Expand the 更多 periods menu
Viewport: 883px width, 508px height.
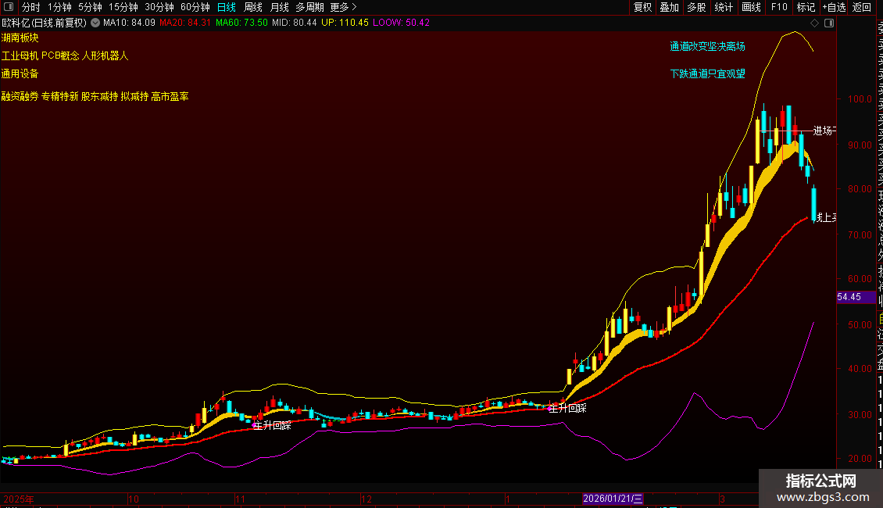coord(344,7)
